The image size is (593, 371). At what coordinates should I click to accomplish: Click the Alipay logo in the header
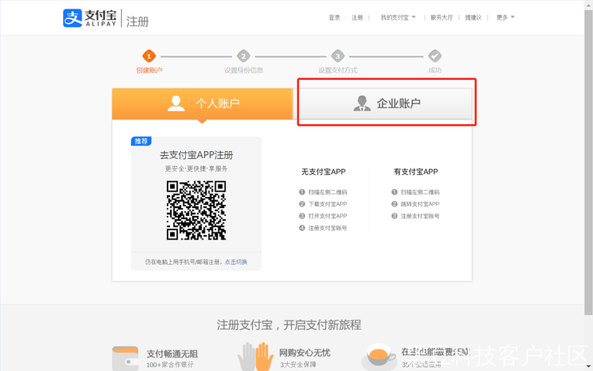coord(89,17)
